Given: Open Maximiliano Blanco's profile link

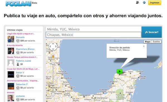Looking at the screenshot, I should [x=25, y=49].
